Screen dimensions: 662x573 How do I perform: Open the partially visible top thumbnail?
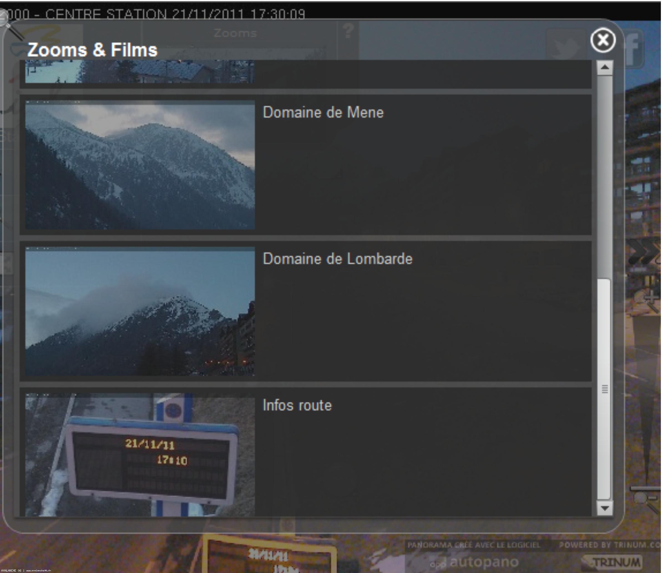140,72
